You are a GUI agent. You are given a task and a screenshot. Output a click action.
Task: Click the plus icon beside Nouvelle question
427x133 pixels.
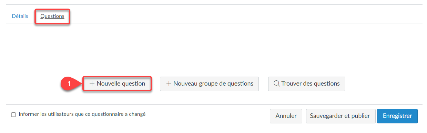tap(92, 84)
